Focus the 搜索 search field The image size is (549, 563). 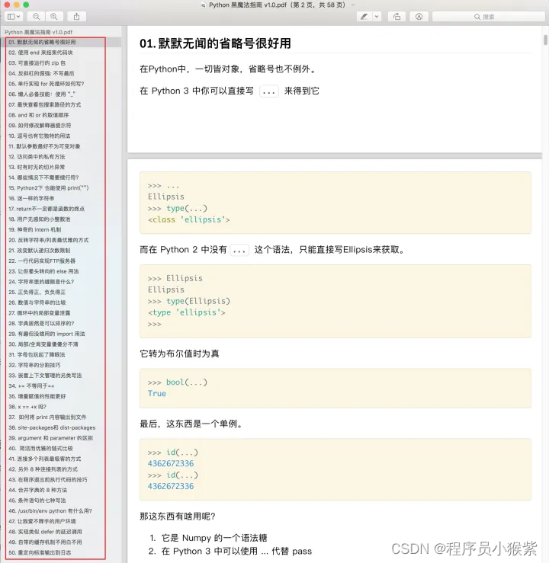pos(488,17)
